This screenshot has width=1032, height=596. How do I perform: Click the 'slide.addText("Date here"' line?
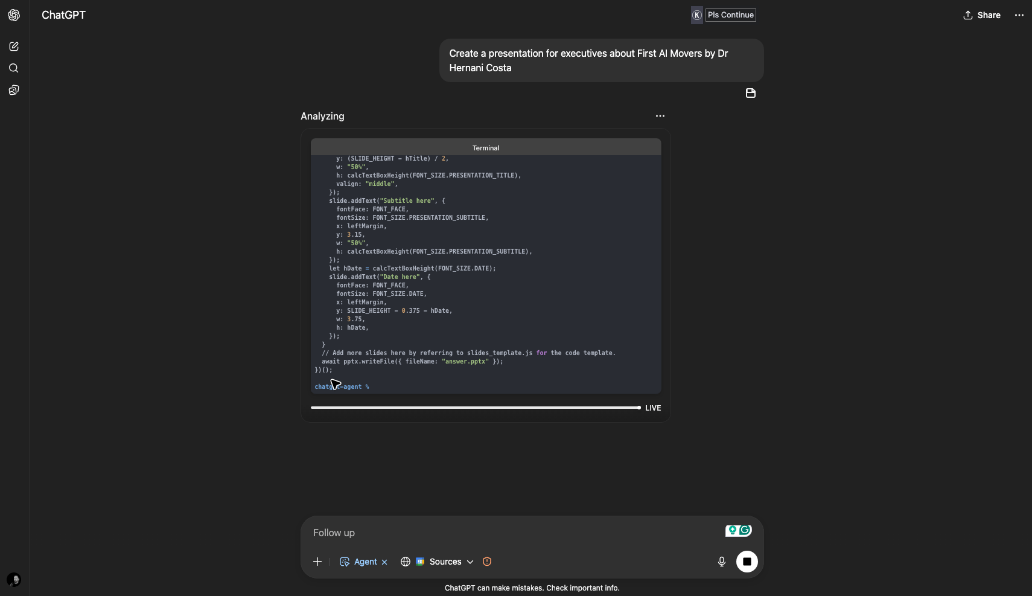(x=380, y=277)
